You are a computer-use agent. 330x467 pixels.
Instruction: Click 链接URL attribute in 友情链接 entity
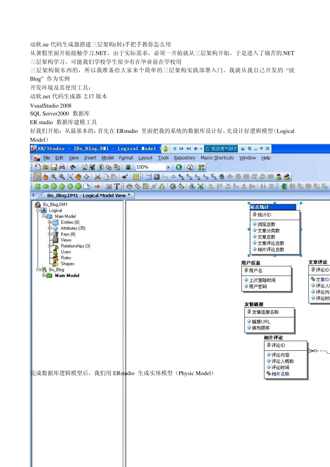point(261,321)
